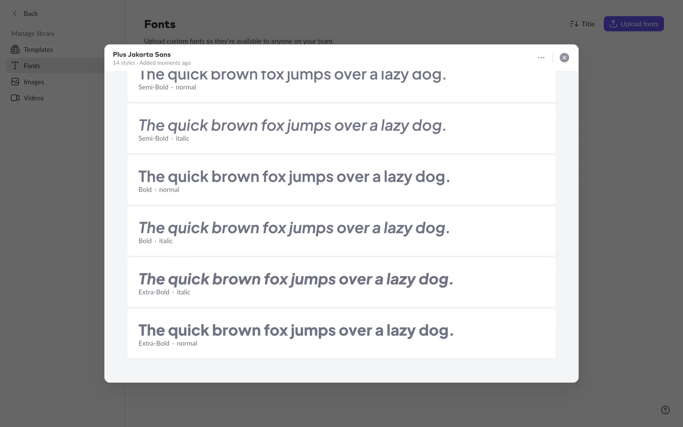The height and width of the screenshot is (427, 683).
Task: Click the Fonts sidebar icon
Action: coord(15,65)
